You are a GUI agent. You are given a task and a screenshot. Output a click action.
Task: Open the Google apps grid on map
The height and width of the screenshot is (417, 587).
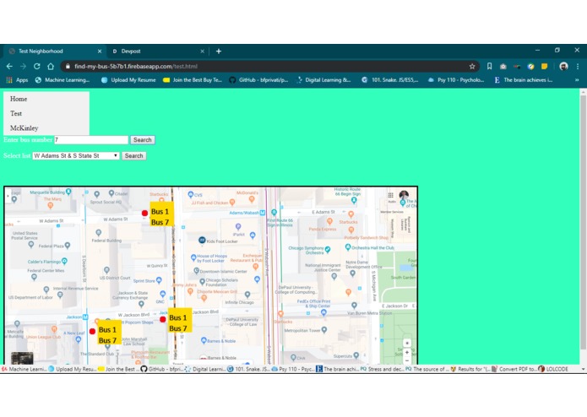pos(390,195)
